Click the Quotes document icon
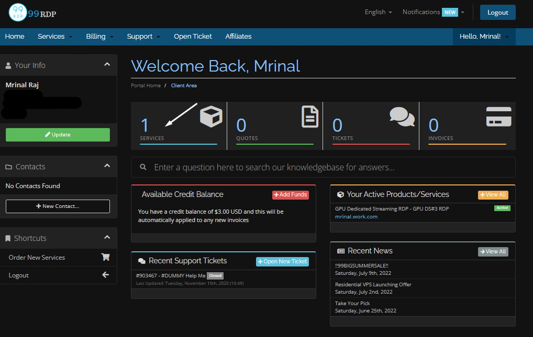 [310, 117]
